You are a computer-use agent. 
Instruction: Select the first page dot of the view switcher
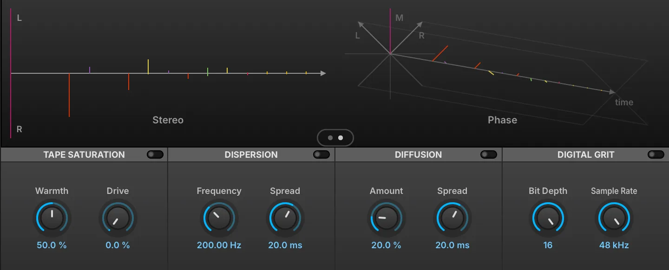click(x=330, y=138)
